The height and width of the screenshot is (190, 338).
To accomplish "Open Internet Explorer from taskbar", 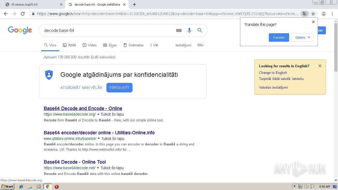I will pyautogui.click(x=21, y=187).
